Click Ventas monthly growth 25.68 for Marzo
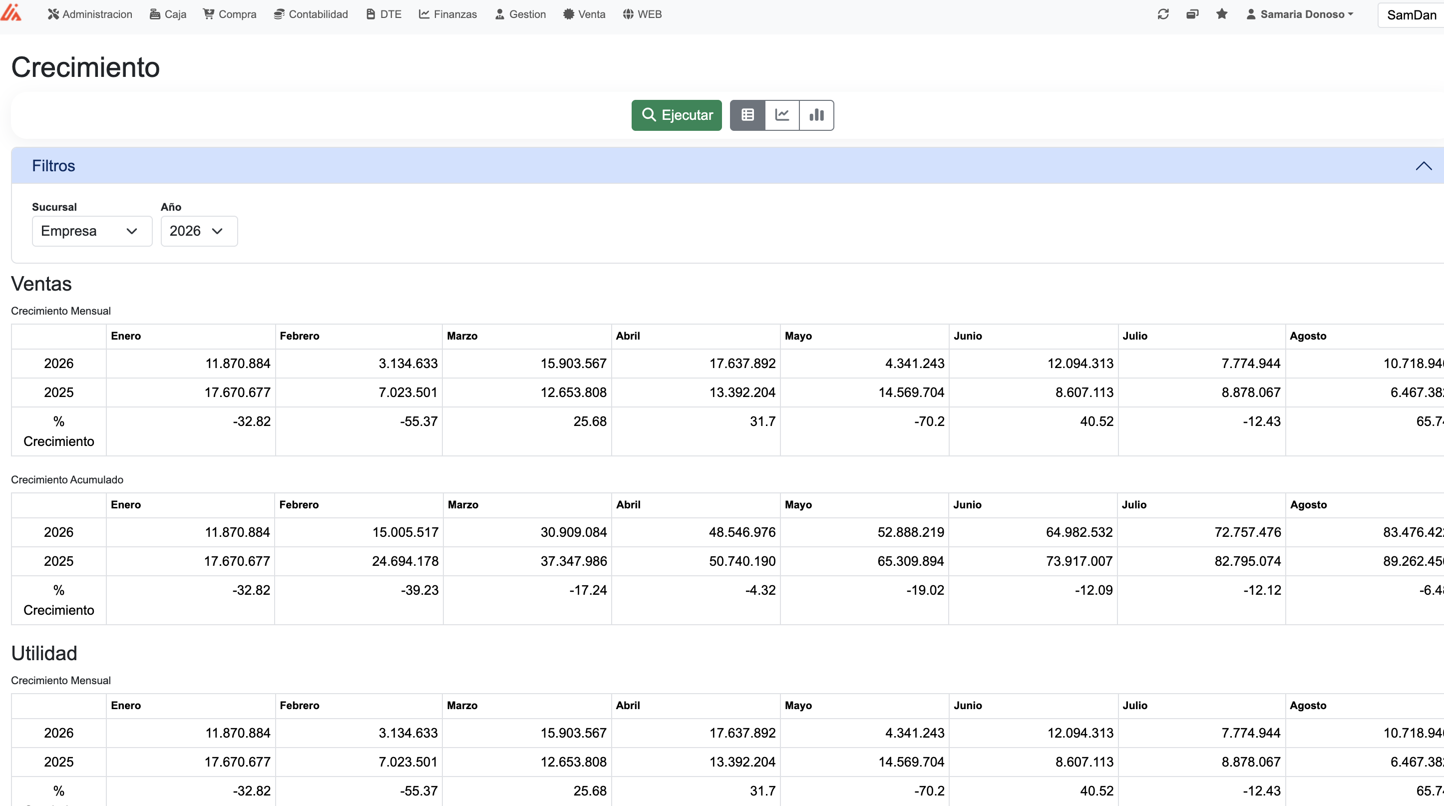Screen dimensions: 1444x806 (x=590, y=421)
